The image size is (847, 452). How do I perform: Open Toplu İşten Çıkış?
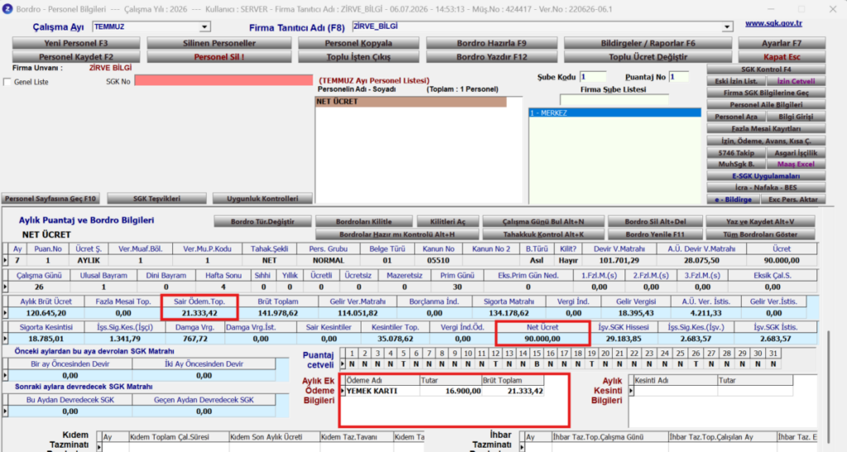coord(358,57)
